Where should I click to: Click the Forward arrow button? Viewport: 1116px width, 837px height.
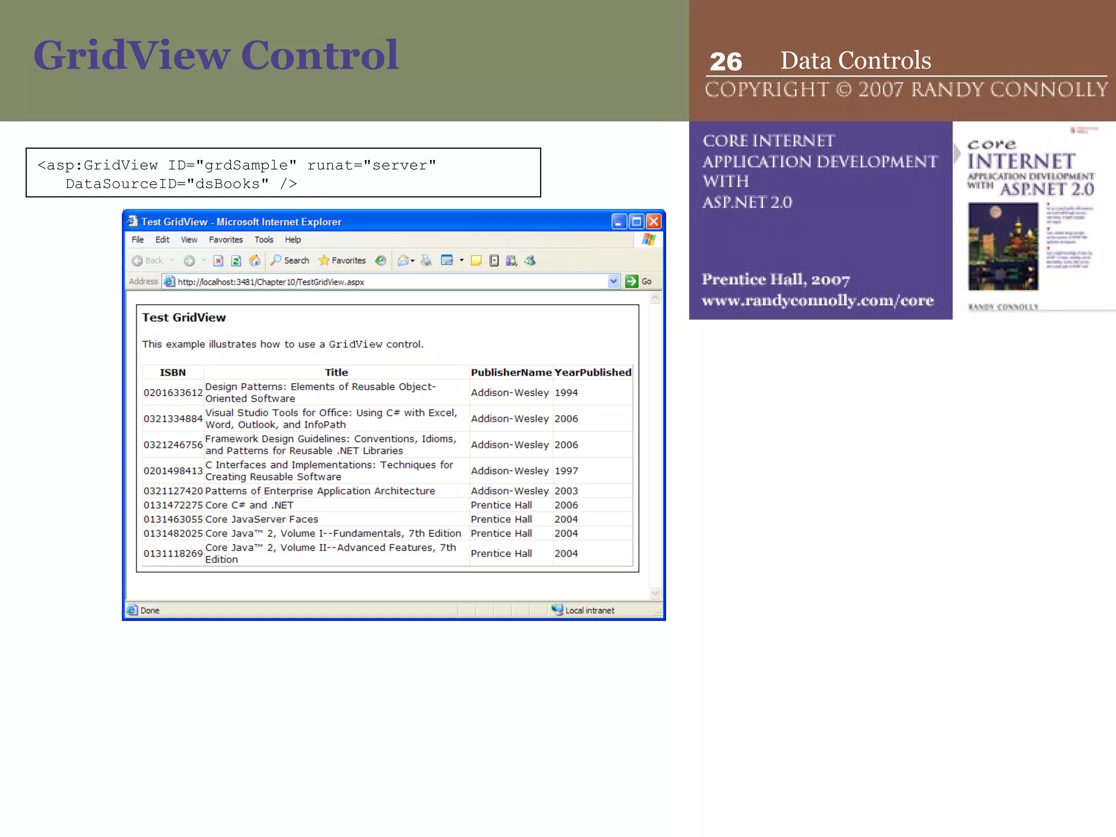(189, 261)
